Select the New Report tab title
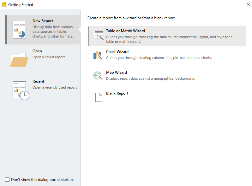 (x=43, y=21)
